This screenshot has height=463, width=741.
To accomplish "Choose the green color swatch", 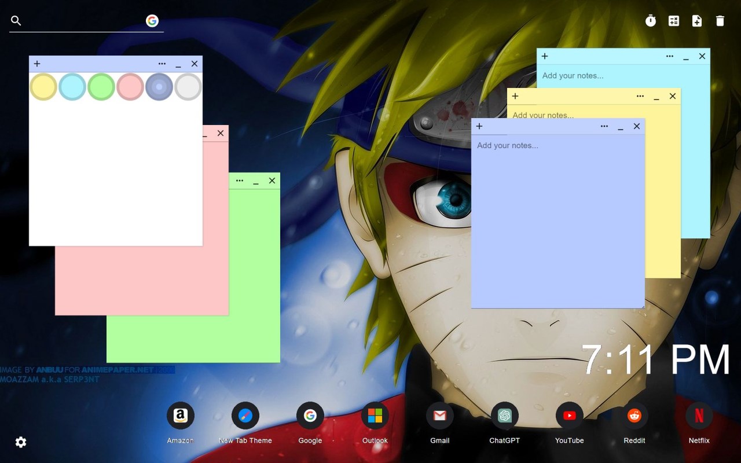I will pyautogui.click(x=101, y=87).
